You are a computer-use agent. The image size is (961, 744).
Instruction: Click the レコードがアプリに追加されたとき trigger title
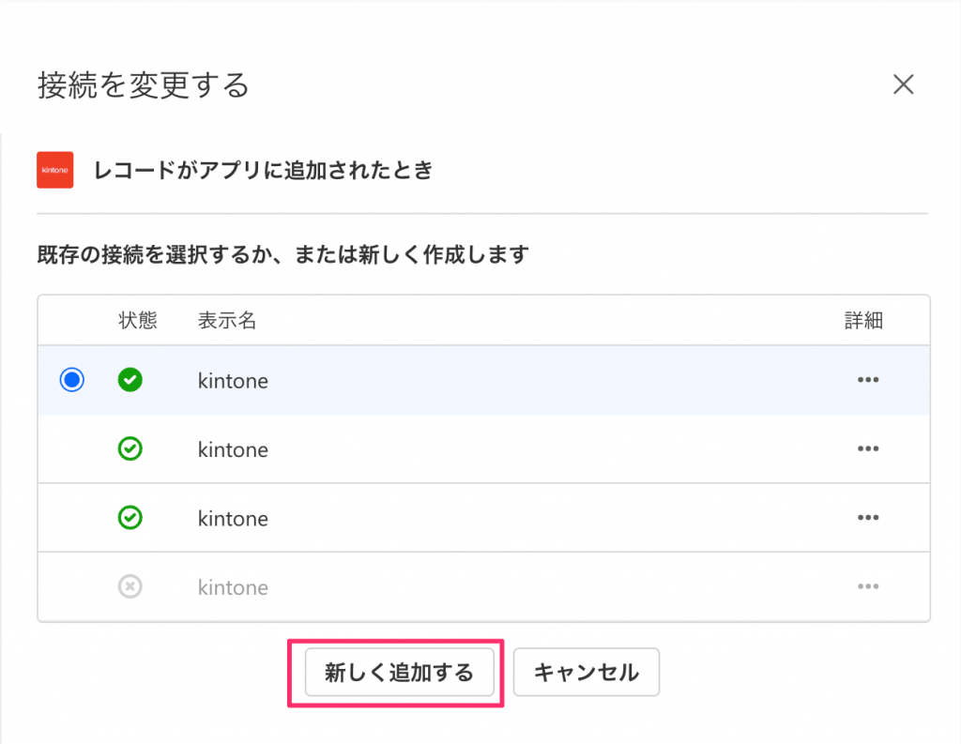tap(263, 170)
